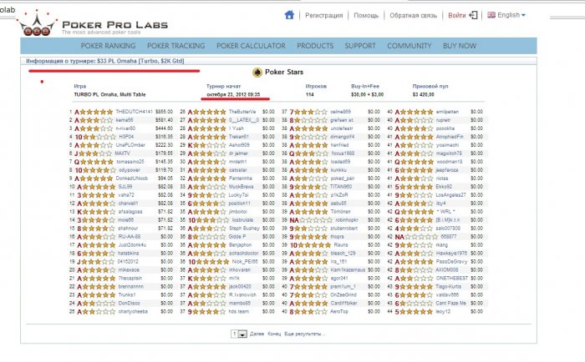Click the UK flag language icon
This screenshot has width=585, height=362.
coord(491,15)
